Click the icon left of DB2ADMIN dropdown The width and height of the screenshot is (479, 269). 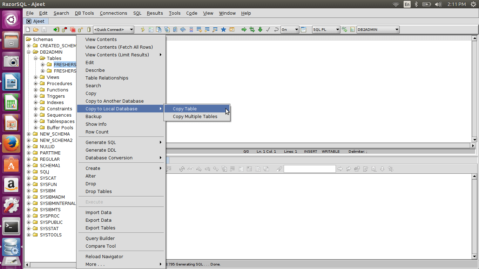tap(352, 30)
